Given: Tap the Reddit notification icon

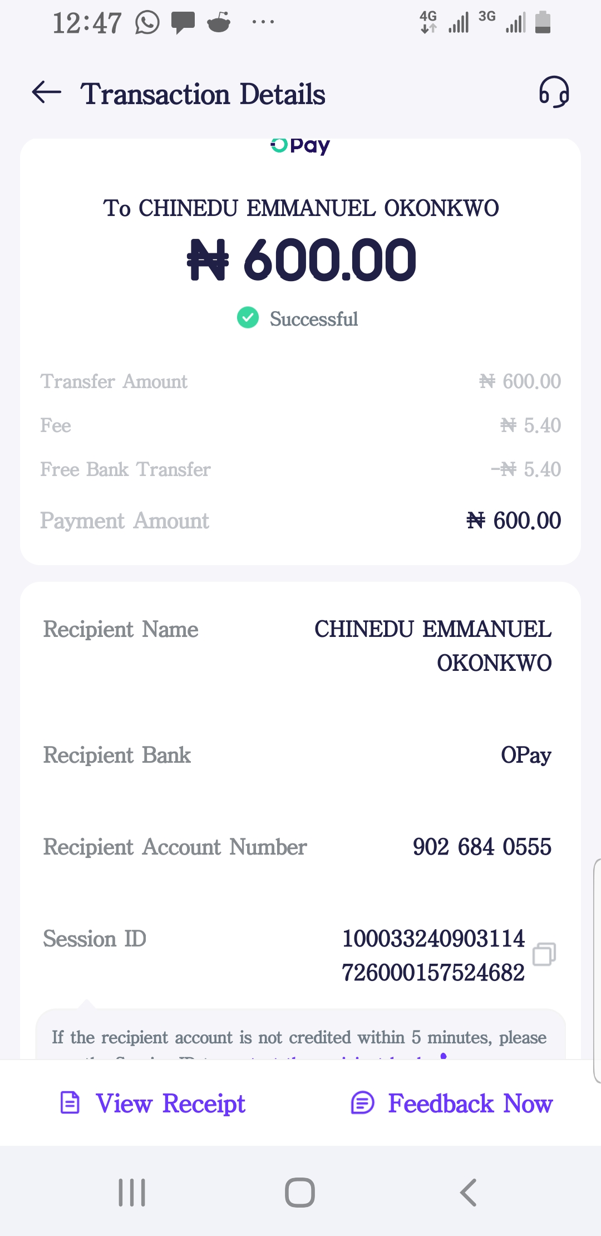Looking at the screenshot, I should click(219, 23).
